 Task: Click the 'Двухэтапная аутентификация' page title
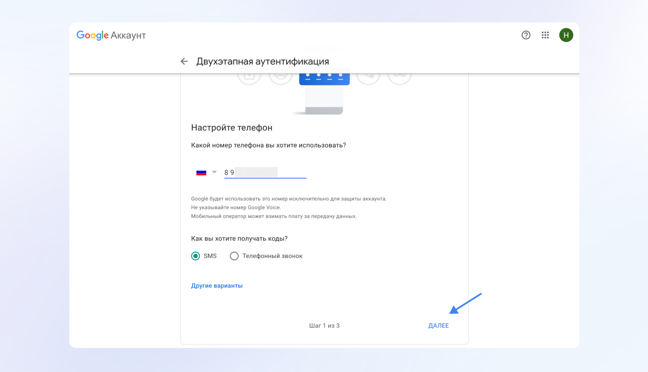pos(263,61)
